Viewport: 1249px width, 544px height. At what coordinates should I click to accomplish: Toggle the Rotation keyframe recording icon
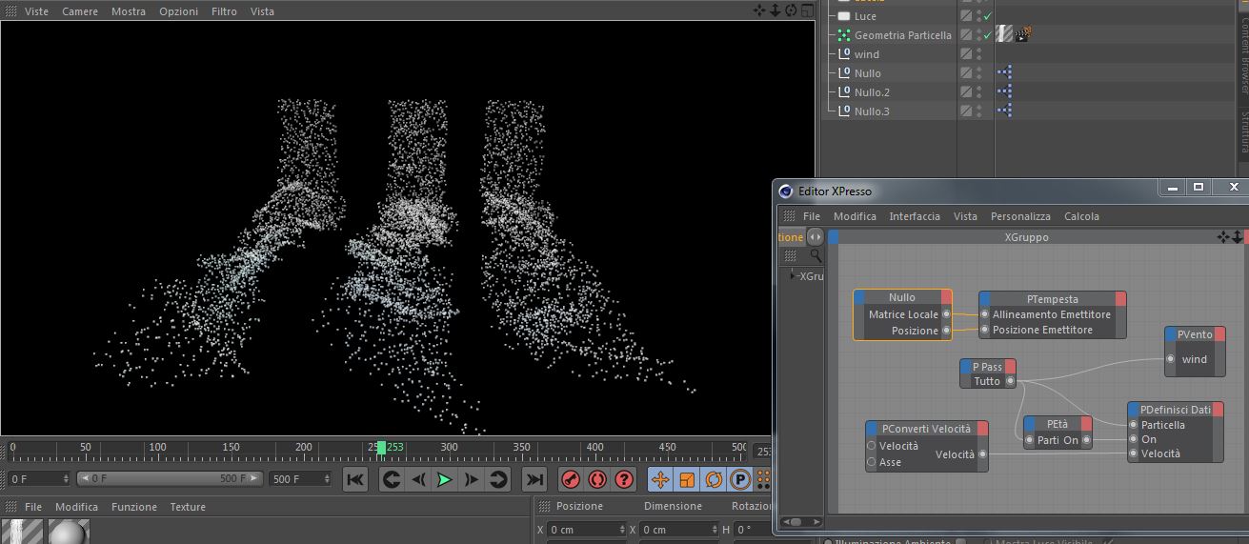click(714, 480)
